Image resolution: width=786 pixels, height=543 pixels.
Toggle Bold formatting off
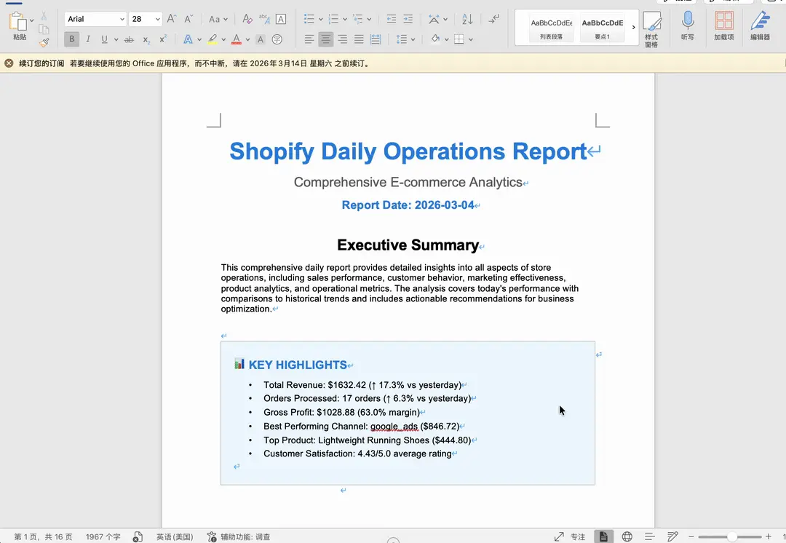[x=71, y=39]
